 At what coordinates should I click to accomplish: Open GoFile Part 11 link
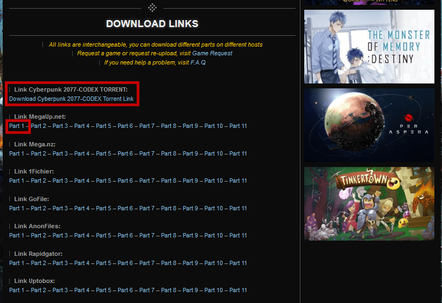238,208
